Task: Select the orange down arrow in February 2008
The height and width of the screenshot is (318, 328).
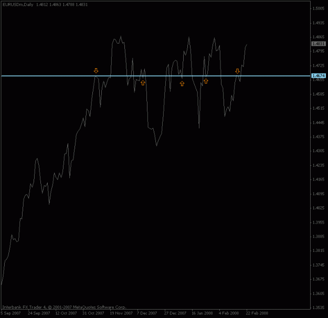Action: coord(237,71)
